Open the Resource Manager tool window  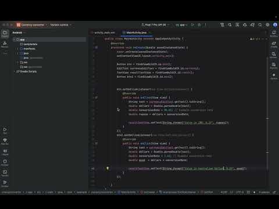click(x=5, y=44)
